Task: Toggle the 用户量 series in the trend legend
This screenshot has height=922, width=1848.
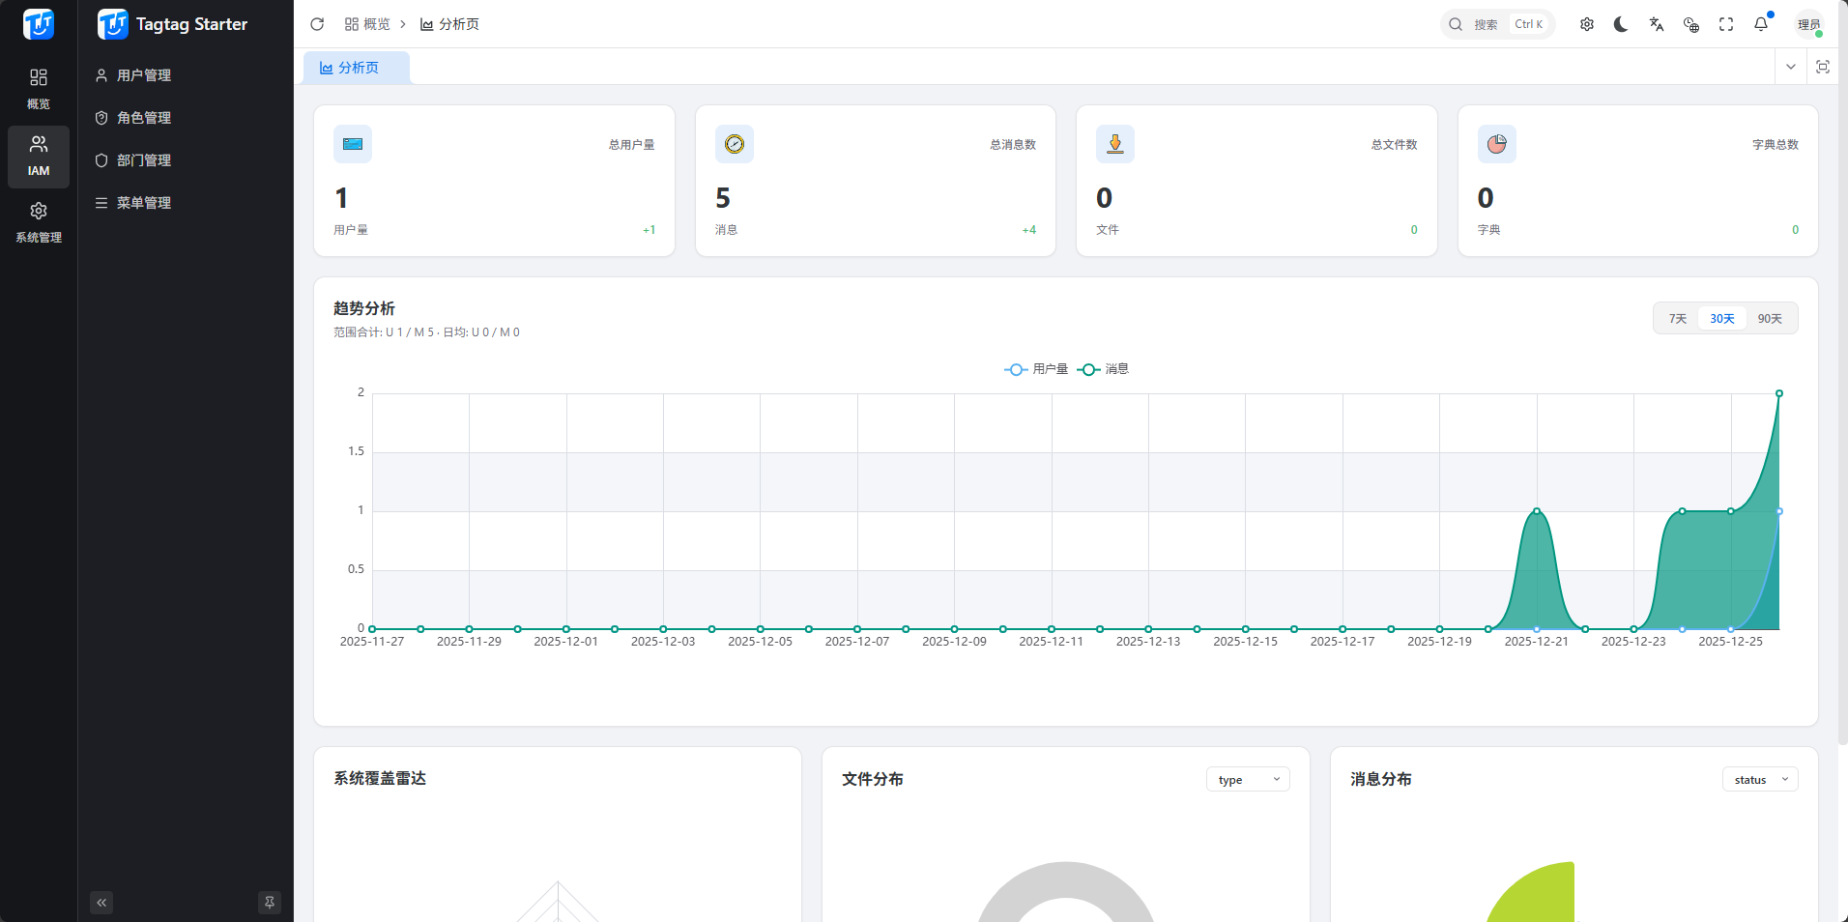Action: coord(1036,369)
